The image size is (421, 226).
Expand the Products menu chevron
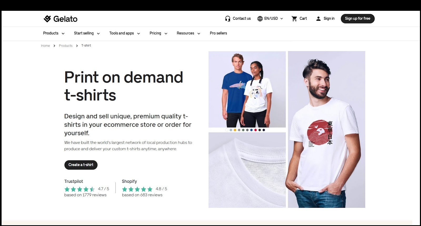coord(63,33)
